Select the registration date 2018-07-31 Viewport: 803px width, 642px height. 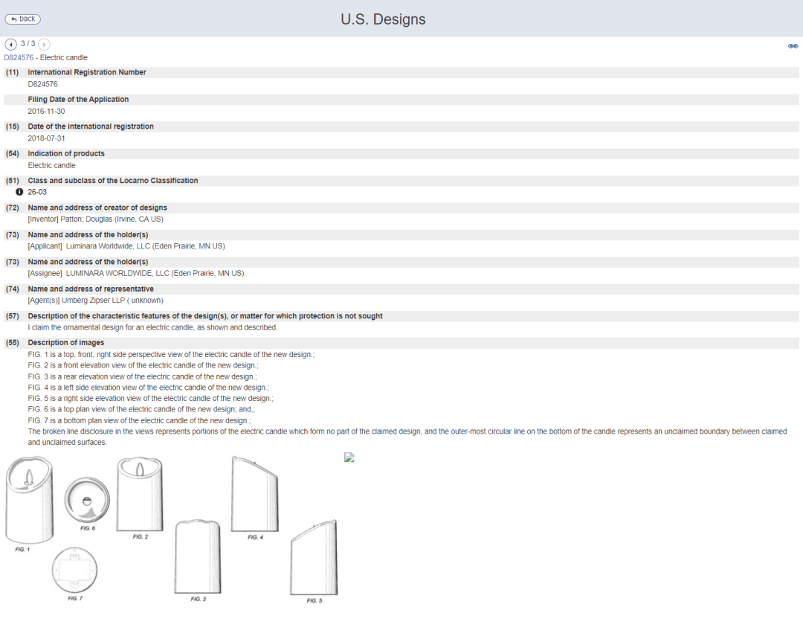pyautogui.click(x=46, y=138)
